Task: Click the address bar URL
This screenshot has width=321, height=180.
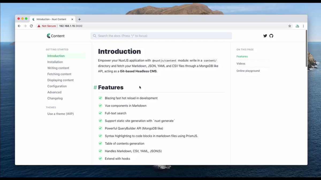Action: [71, 26]
